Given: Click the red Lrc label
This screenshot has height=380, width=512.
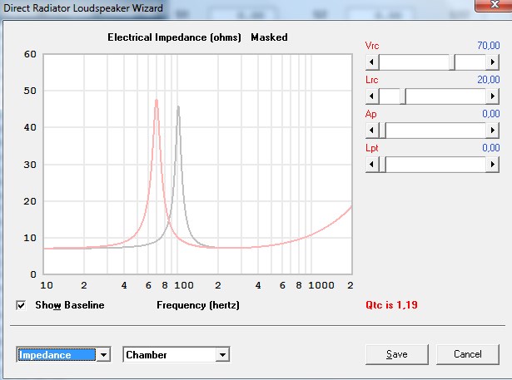Looking at the screenshot, I should coord(371,80).
